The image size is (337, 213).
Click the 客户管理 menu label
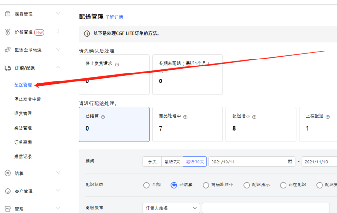pyautogui.click(x=24, y=191)
